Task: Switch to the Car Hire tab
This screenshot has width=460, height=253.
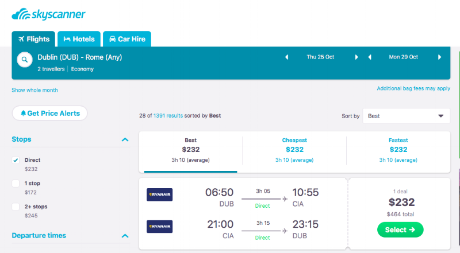Action: point(127,39)
